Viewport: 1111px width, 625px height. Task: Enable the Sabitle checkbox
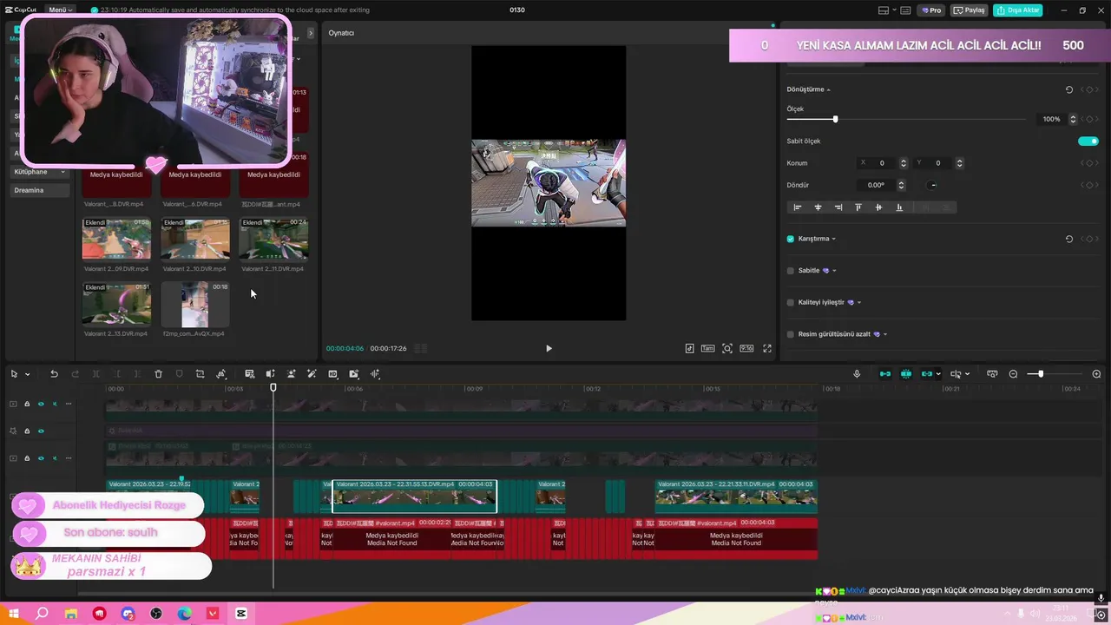pyautogui.click(x=790, y=271)
